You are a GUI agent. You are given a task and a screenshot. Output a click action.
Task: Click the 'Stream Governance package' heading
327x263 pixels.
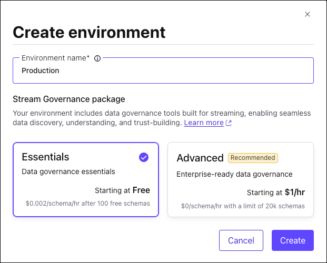click(69, 99)
